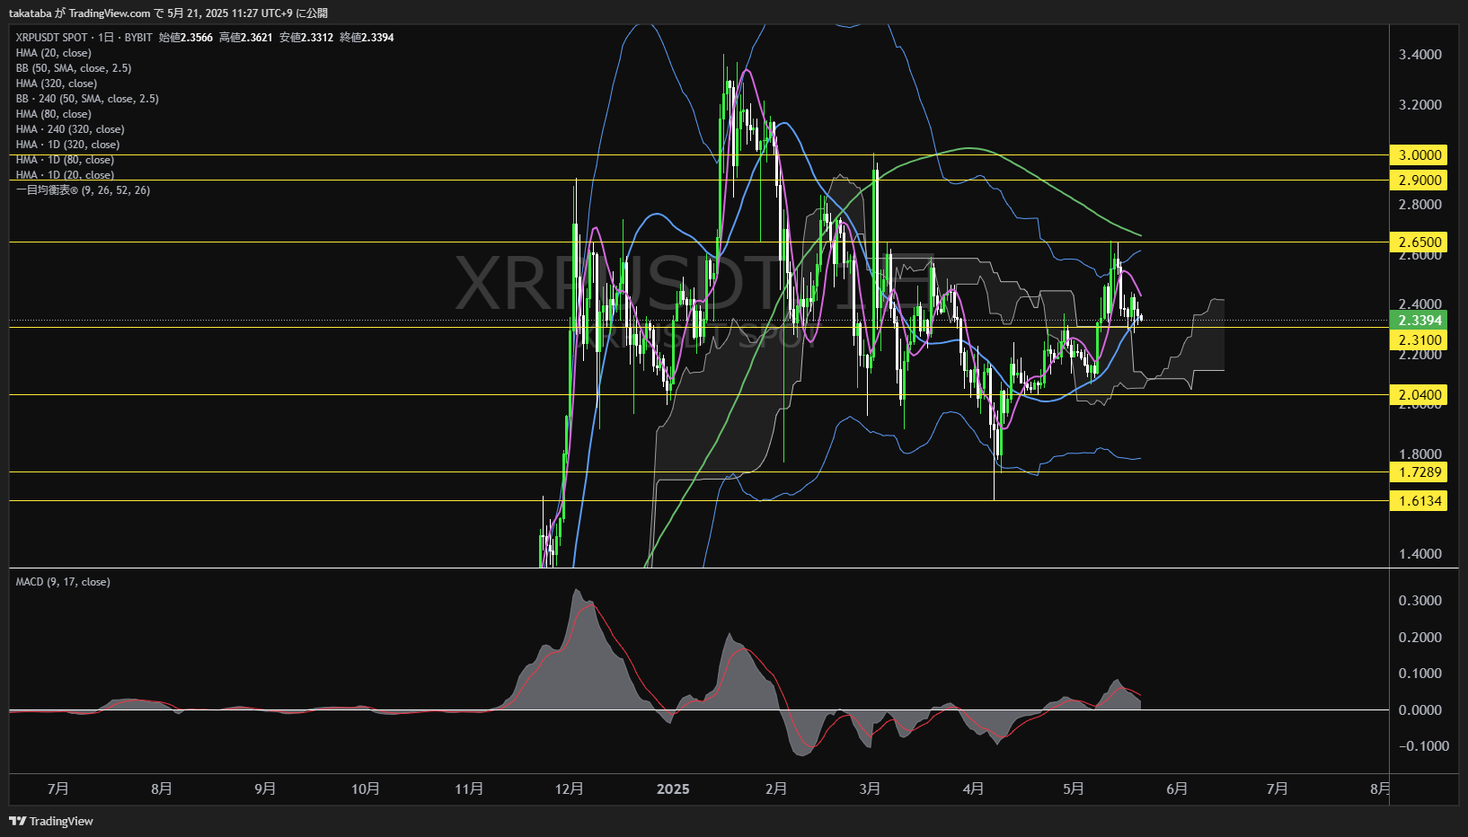Click the 3月 time axis label
The image size is (1468, 837).
click(x=870, y=789)
